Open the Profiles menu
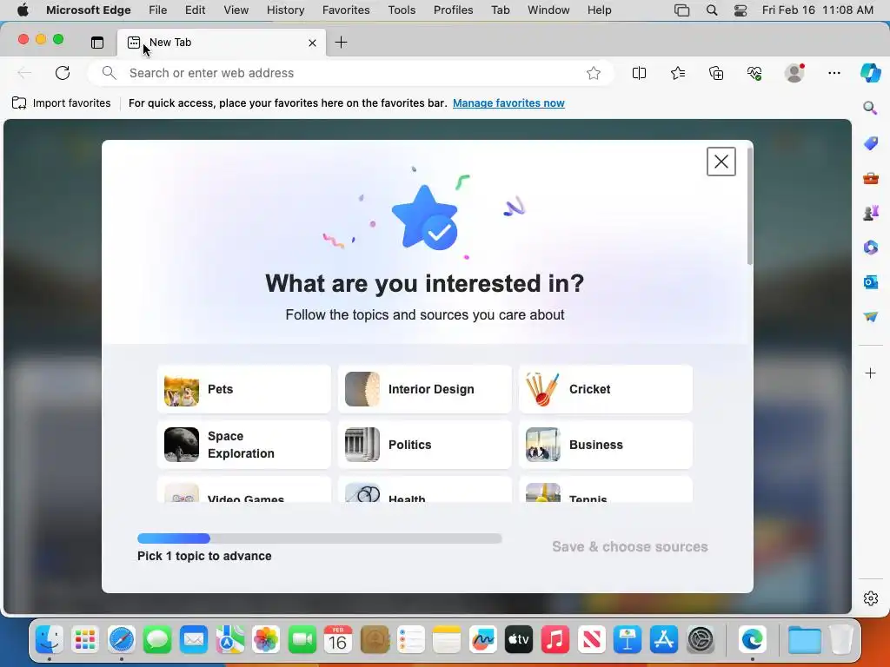Image resolution: width=890 pixels, height=667 pixels. (x=453, y=10)
